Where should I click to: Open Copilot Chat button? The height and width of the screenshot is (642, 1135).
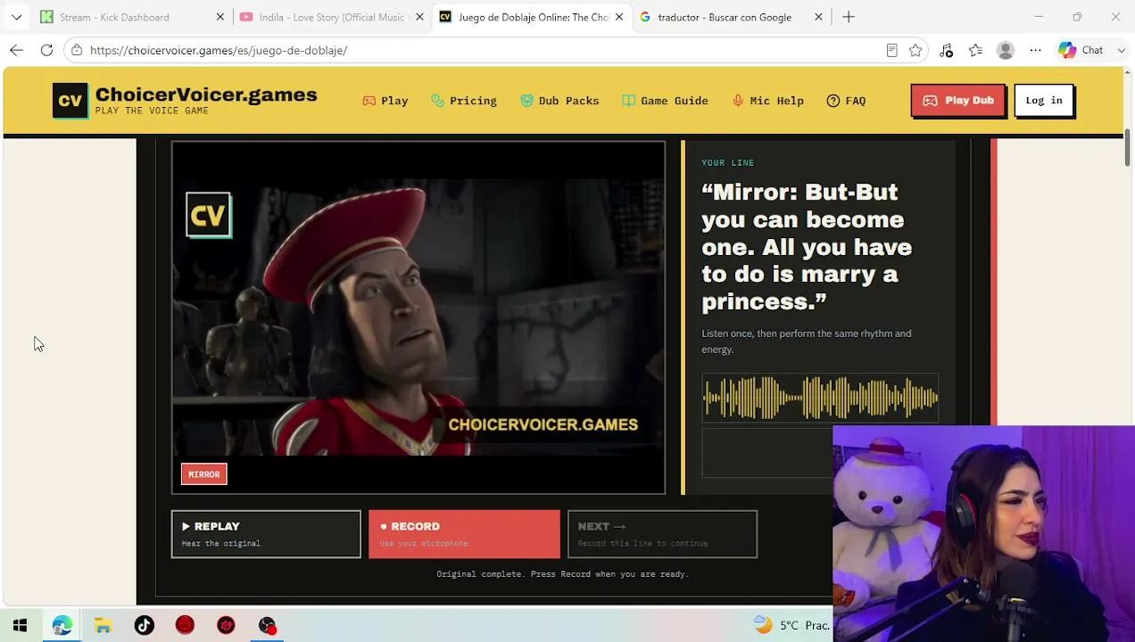[1081, 50]
